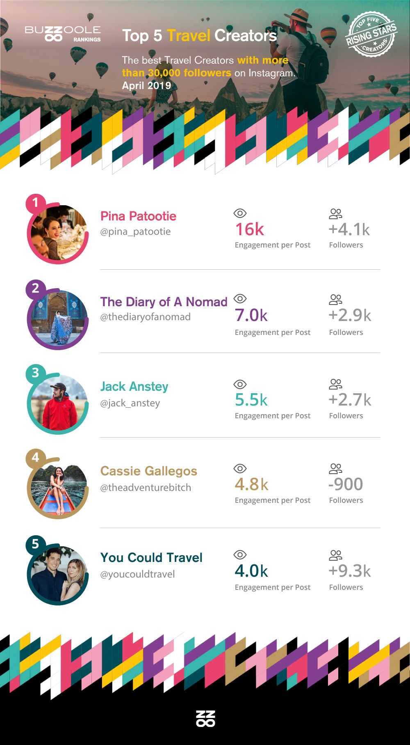
Task: Click the Rising Stars Creators stamp
Action: pyautogui.click(x=371, y=34)
